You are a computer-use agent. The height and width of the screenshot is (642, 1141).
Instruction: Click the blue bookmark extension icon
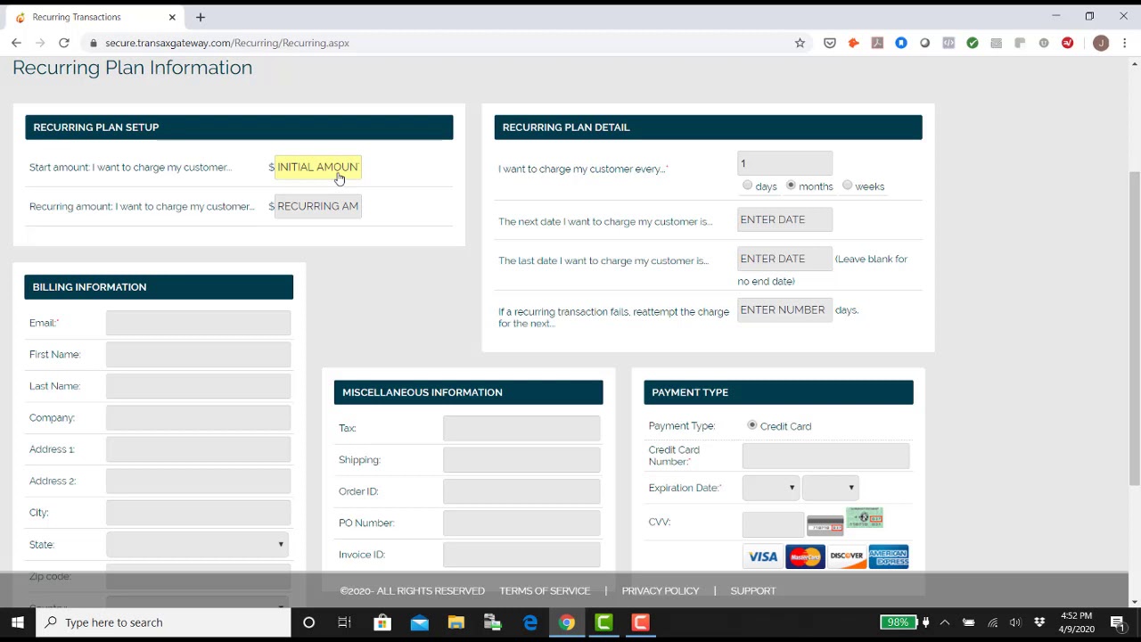(x=901, y=43)
